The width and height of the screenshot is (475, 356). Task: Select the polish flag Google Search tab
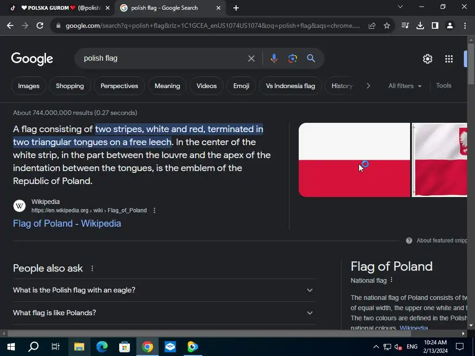click(170, 8)
